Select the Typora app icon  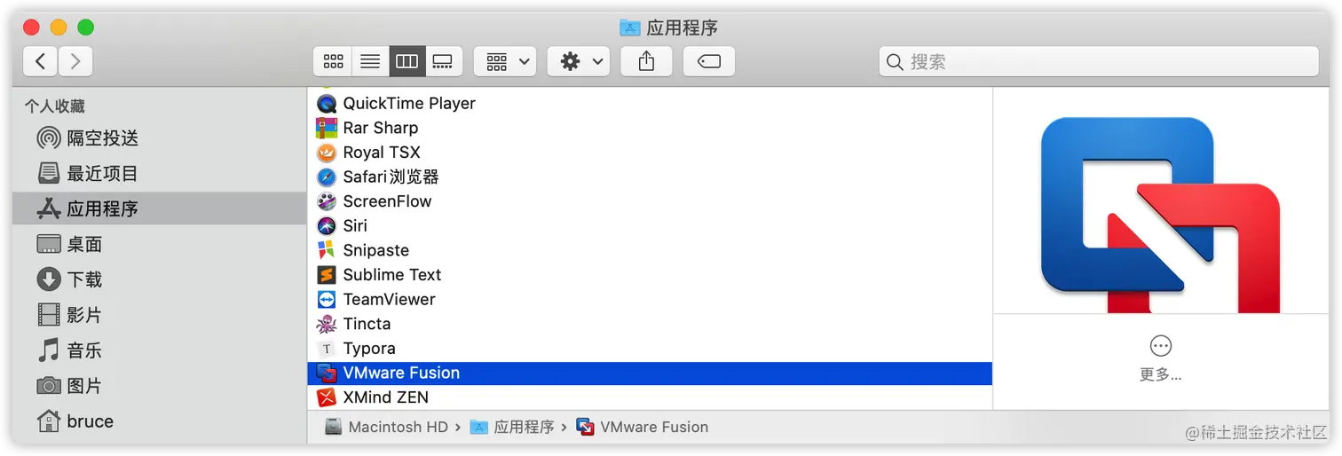pyautogui.click(x=327, y=349)
